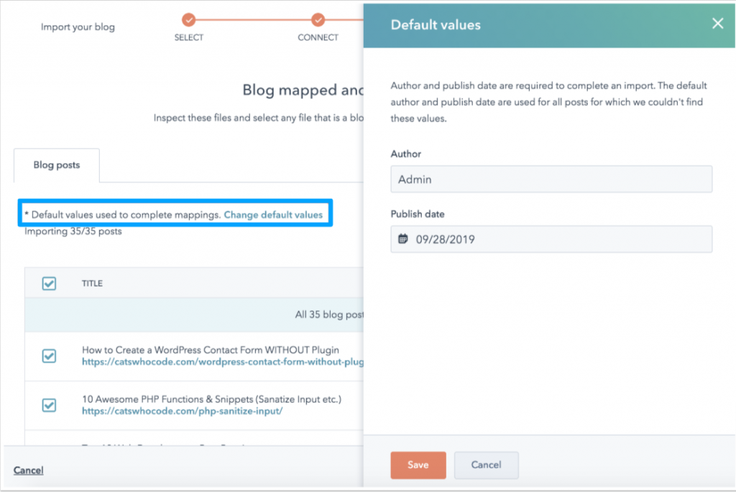Open the Change default values link
The image size is (736, 492).
click(274, 215)
